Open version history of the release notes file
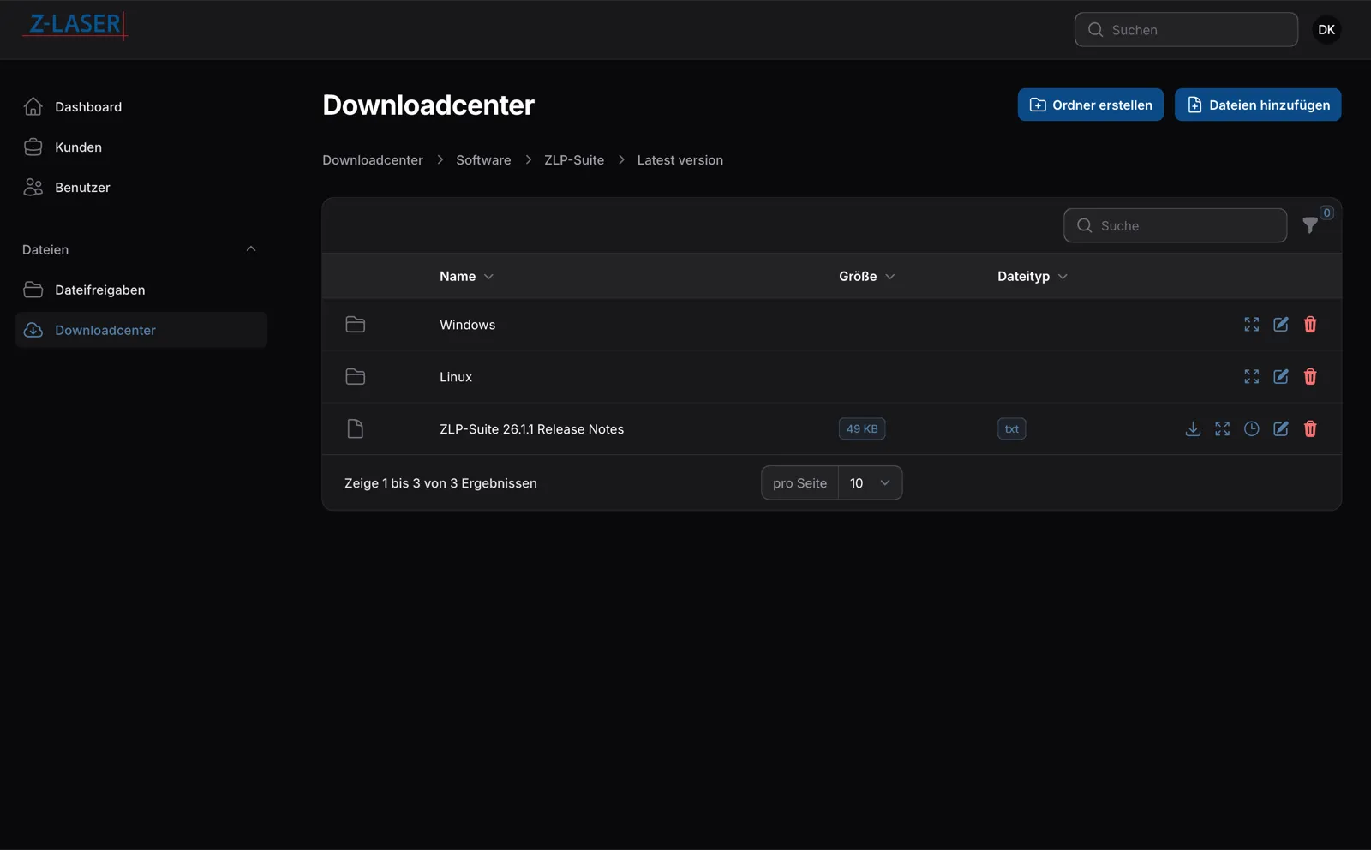The width and height of the screenshot is (1371, 850). pyautogui.click(x=1251, y=428)
